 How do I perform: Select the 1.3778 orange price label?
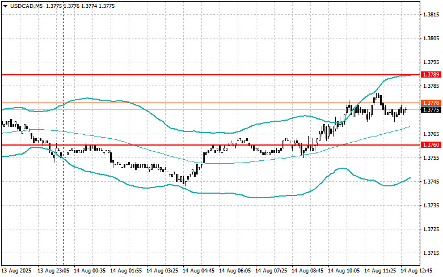click(431, 103)
